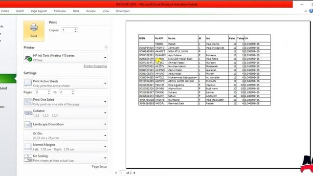Expand the Normal Margins dropdown
The width and height of the screenshot is (313, 176).
pos(66,147)
